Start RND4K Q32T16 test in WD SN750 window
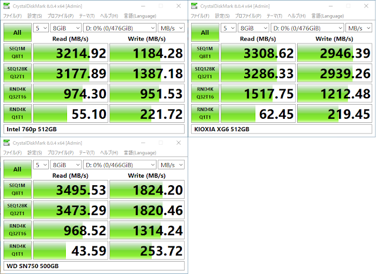 18,230
